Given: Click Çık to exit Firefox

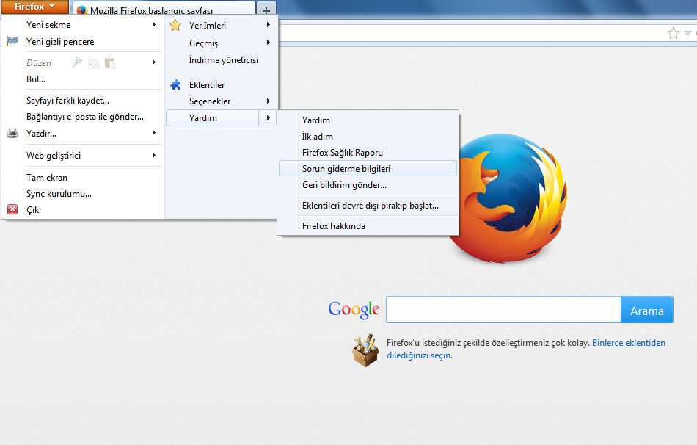Looking at the screenshot, I should [x=82, y=209].
